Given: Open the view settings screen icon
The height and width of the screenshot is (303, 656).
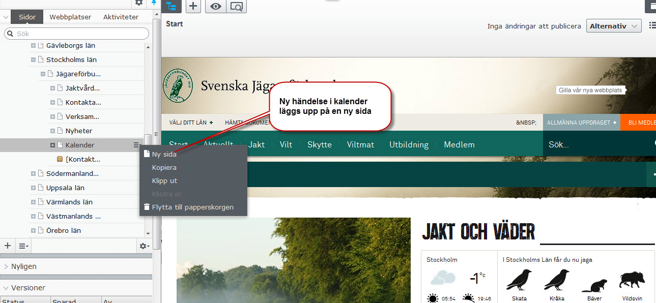Looking at the screenshot, I should click(x=236, y=6).
